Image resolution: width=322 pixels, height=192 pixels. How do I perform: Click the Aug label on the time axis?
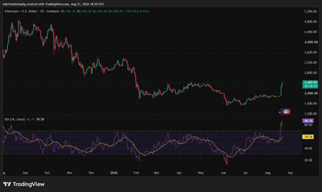tap(268, 173)
